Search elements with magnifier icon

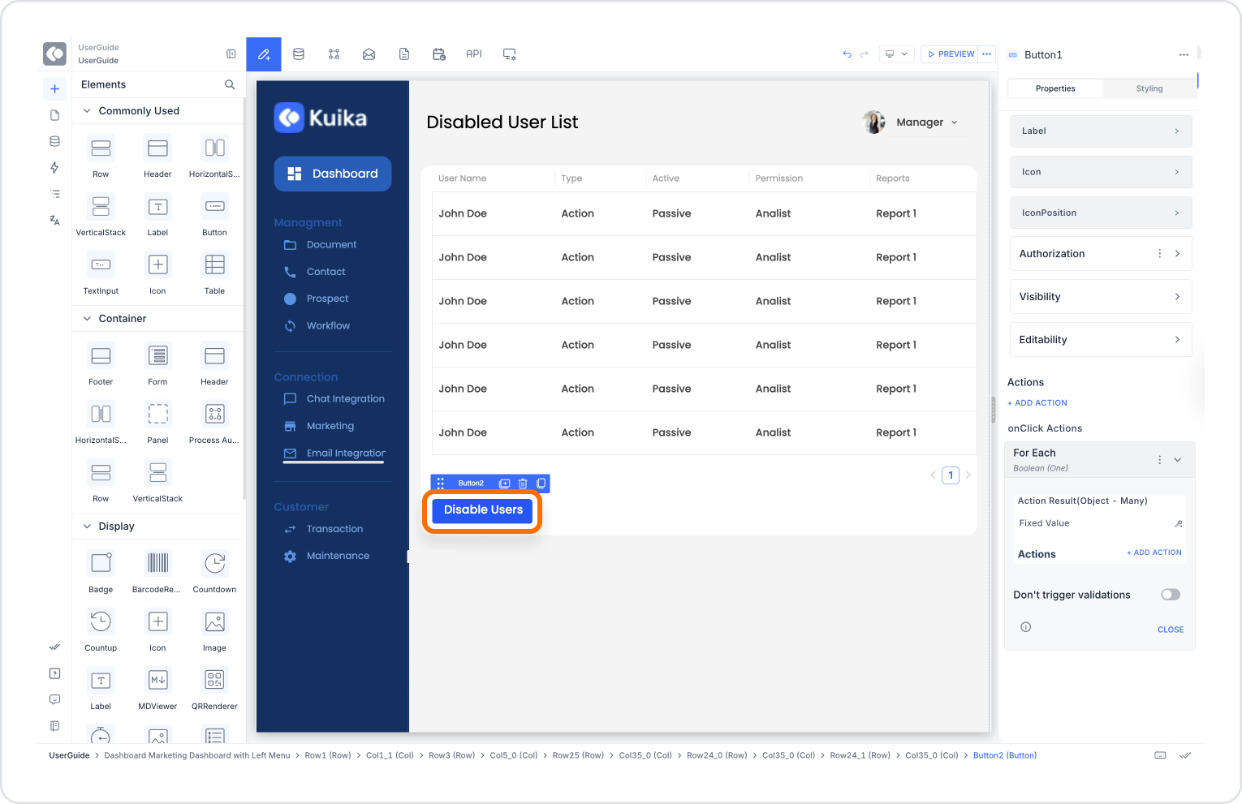[x=230, y=84]
